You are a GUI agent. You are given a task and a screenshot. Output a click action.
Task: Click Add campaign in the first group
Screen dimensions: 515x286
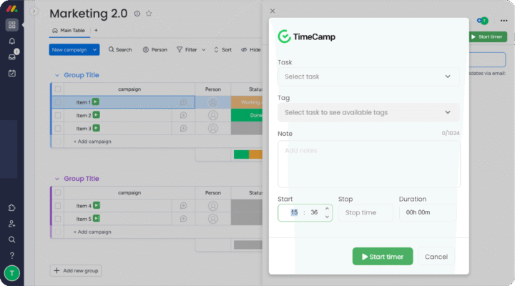point(92,142)
